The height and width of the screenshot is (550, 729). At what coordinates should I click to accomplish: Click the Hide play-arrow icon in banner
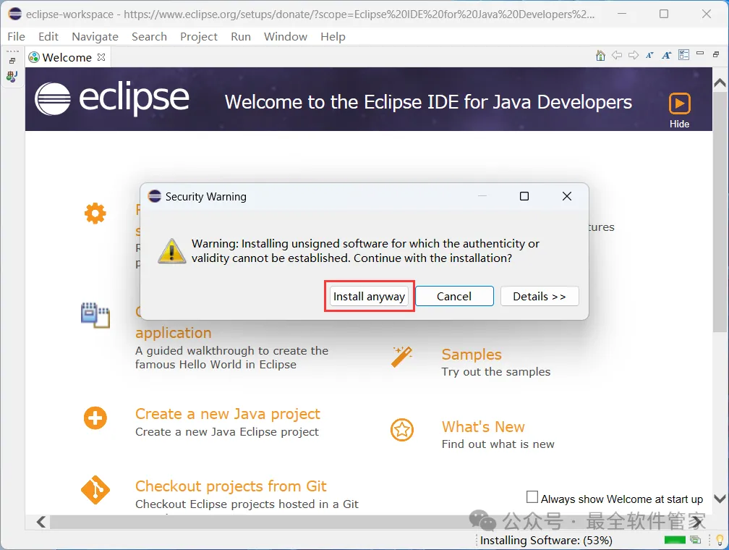pos(679,103)
